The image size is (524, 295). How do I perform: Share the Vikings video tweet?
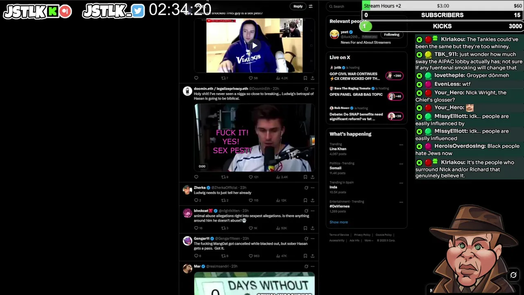pos(312,78)
